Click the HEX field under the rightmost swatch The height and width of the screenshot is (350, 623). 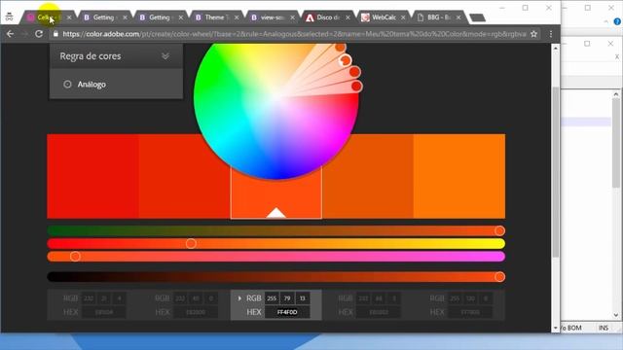click(x=470, y=312)
